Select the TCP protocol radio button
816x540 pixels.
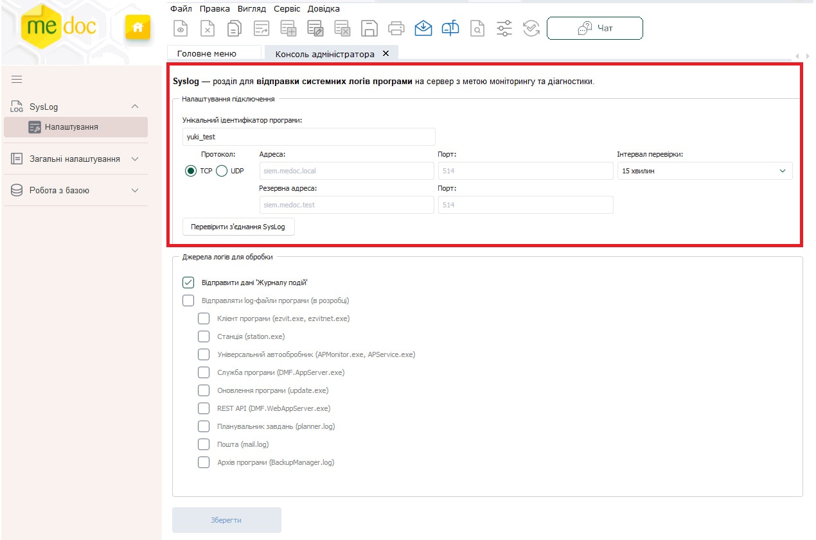pyautogui.click(x=191, y=171)
